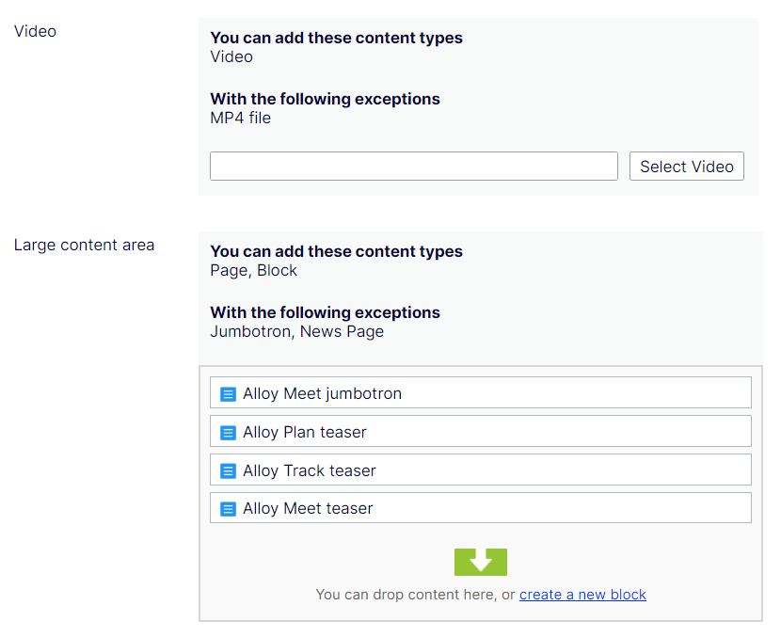Click the Large content area label
Image resolution: width=781 pixels, height=637 pixels.
84,246
